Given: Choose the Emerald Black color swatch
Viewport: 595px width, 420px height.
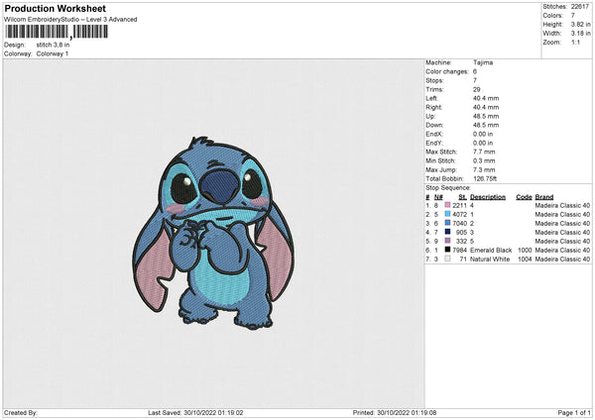Looking at the screenshot, I should [448, 250].
